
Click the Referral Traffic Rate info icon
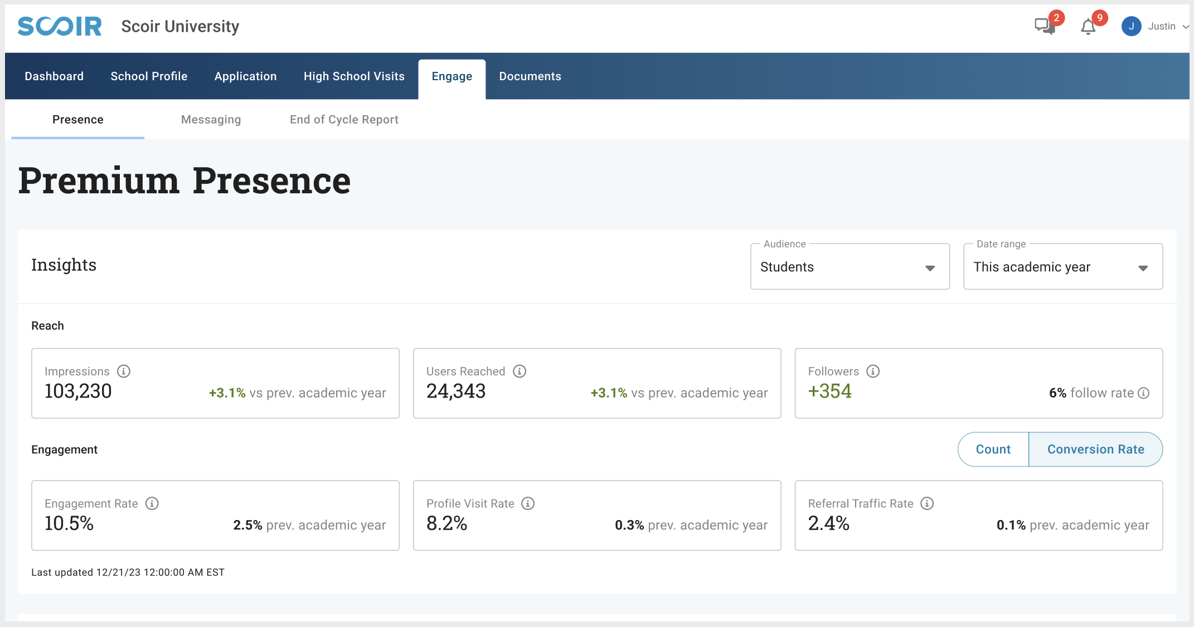(x=927, y=503)
